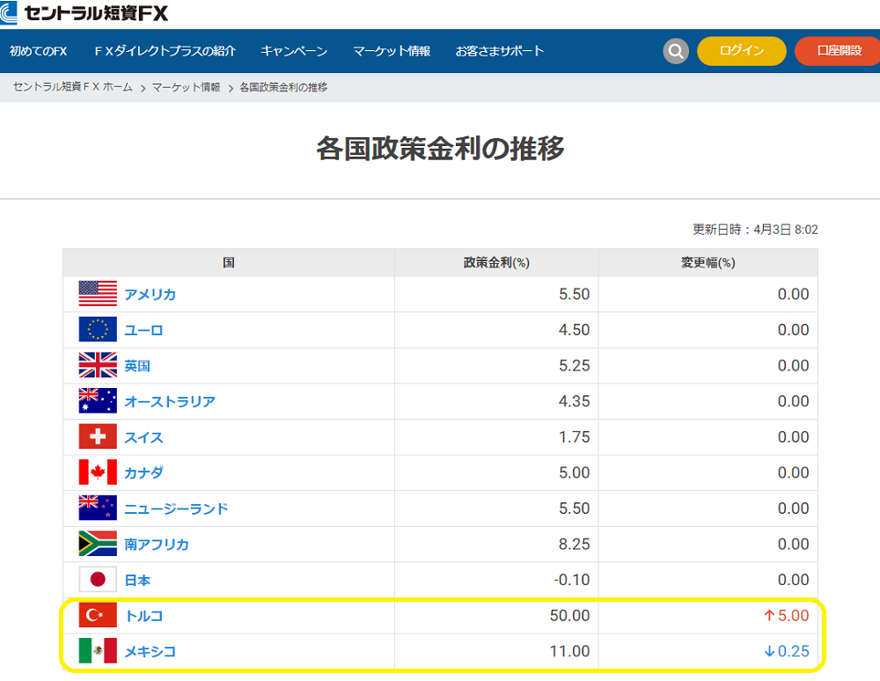Image resolution: width=880 pixels, height=681 pixels.
Task: Open the アメリカ country link
Action: [150, 295]
